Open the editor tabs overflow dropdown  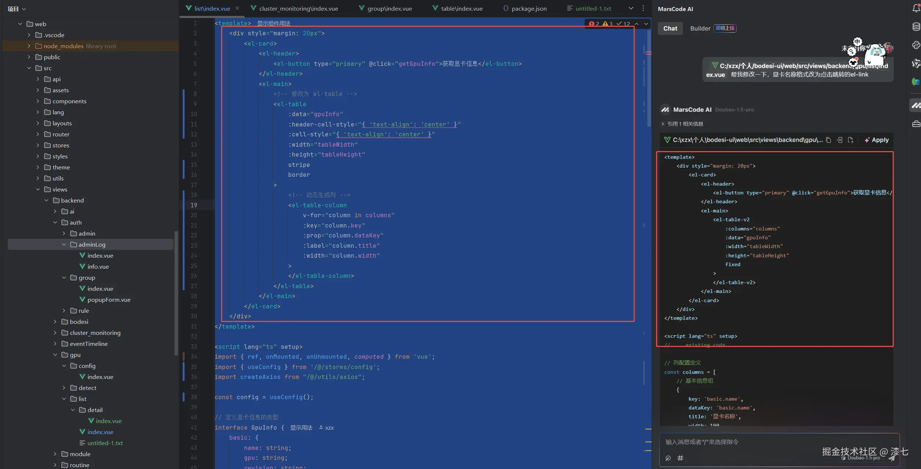tap(631, 8)
